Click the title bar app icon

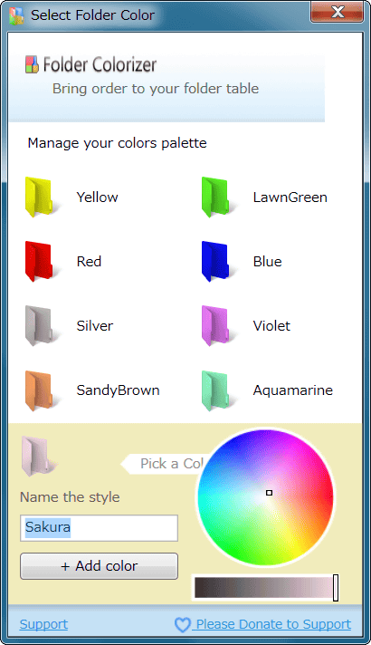[x=16, y=15]
